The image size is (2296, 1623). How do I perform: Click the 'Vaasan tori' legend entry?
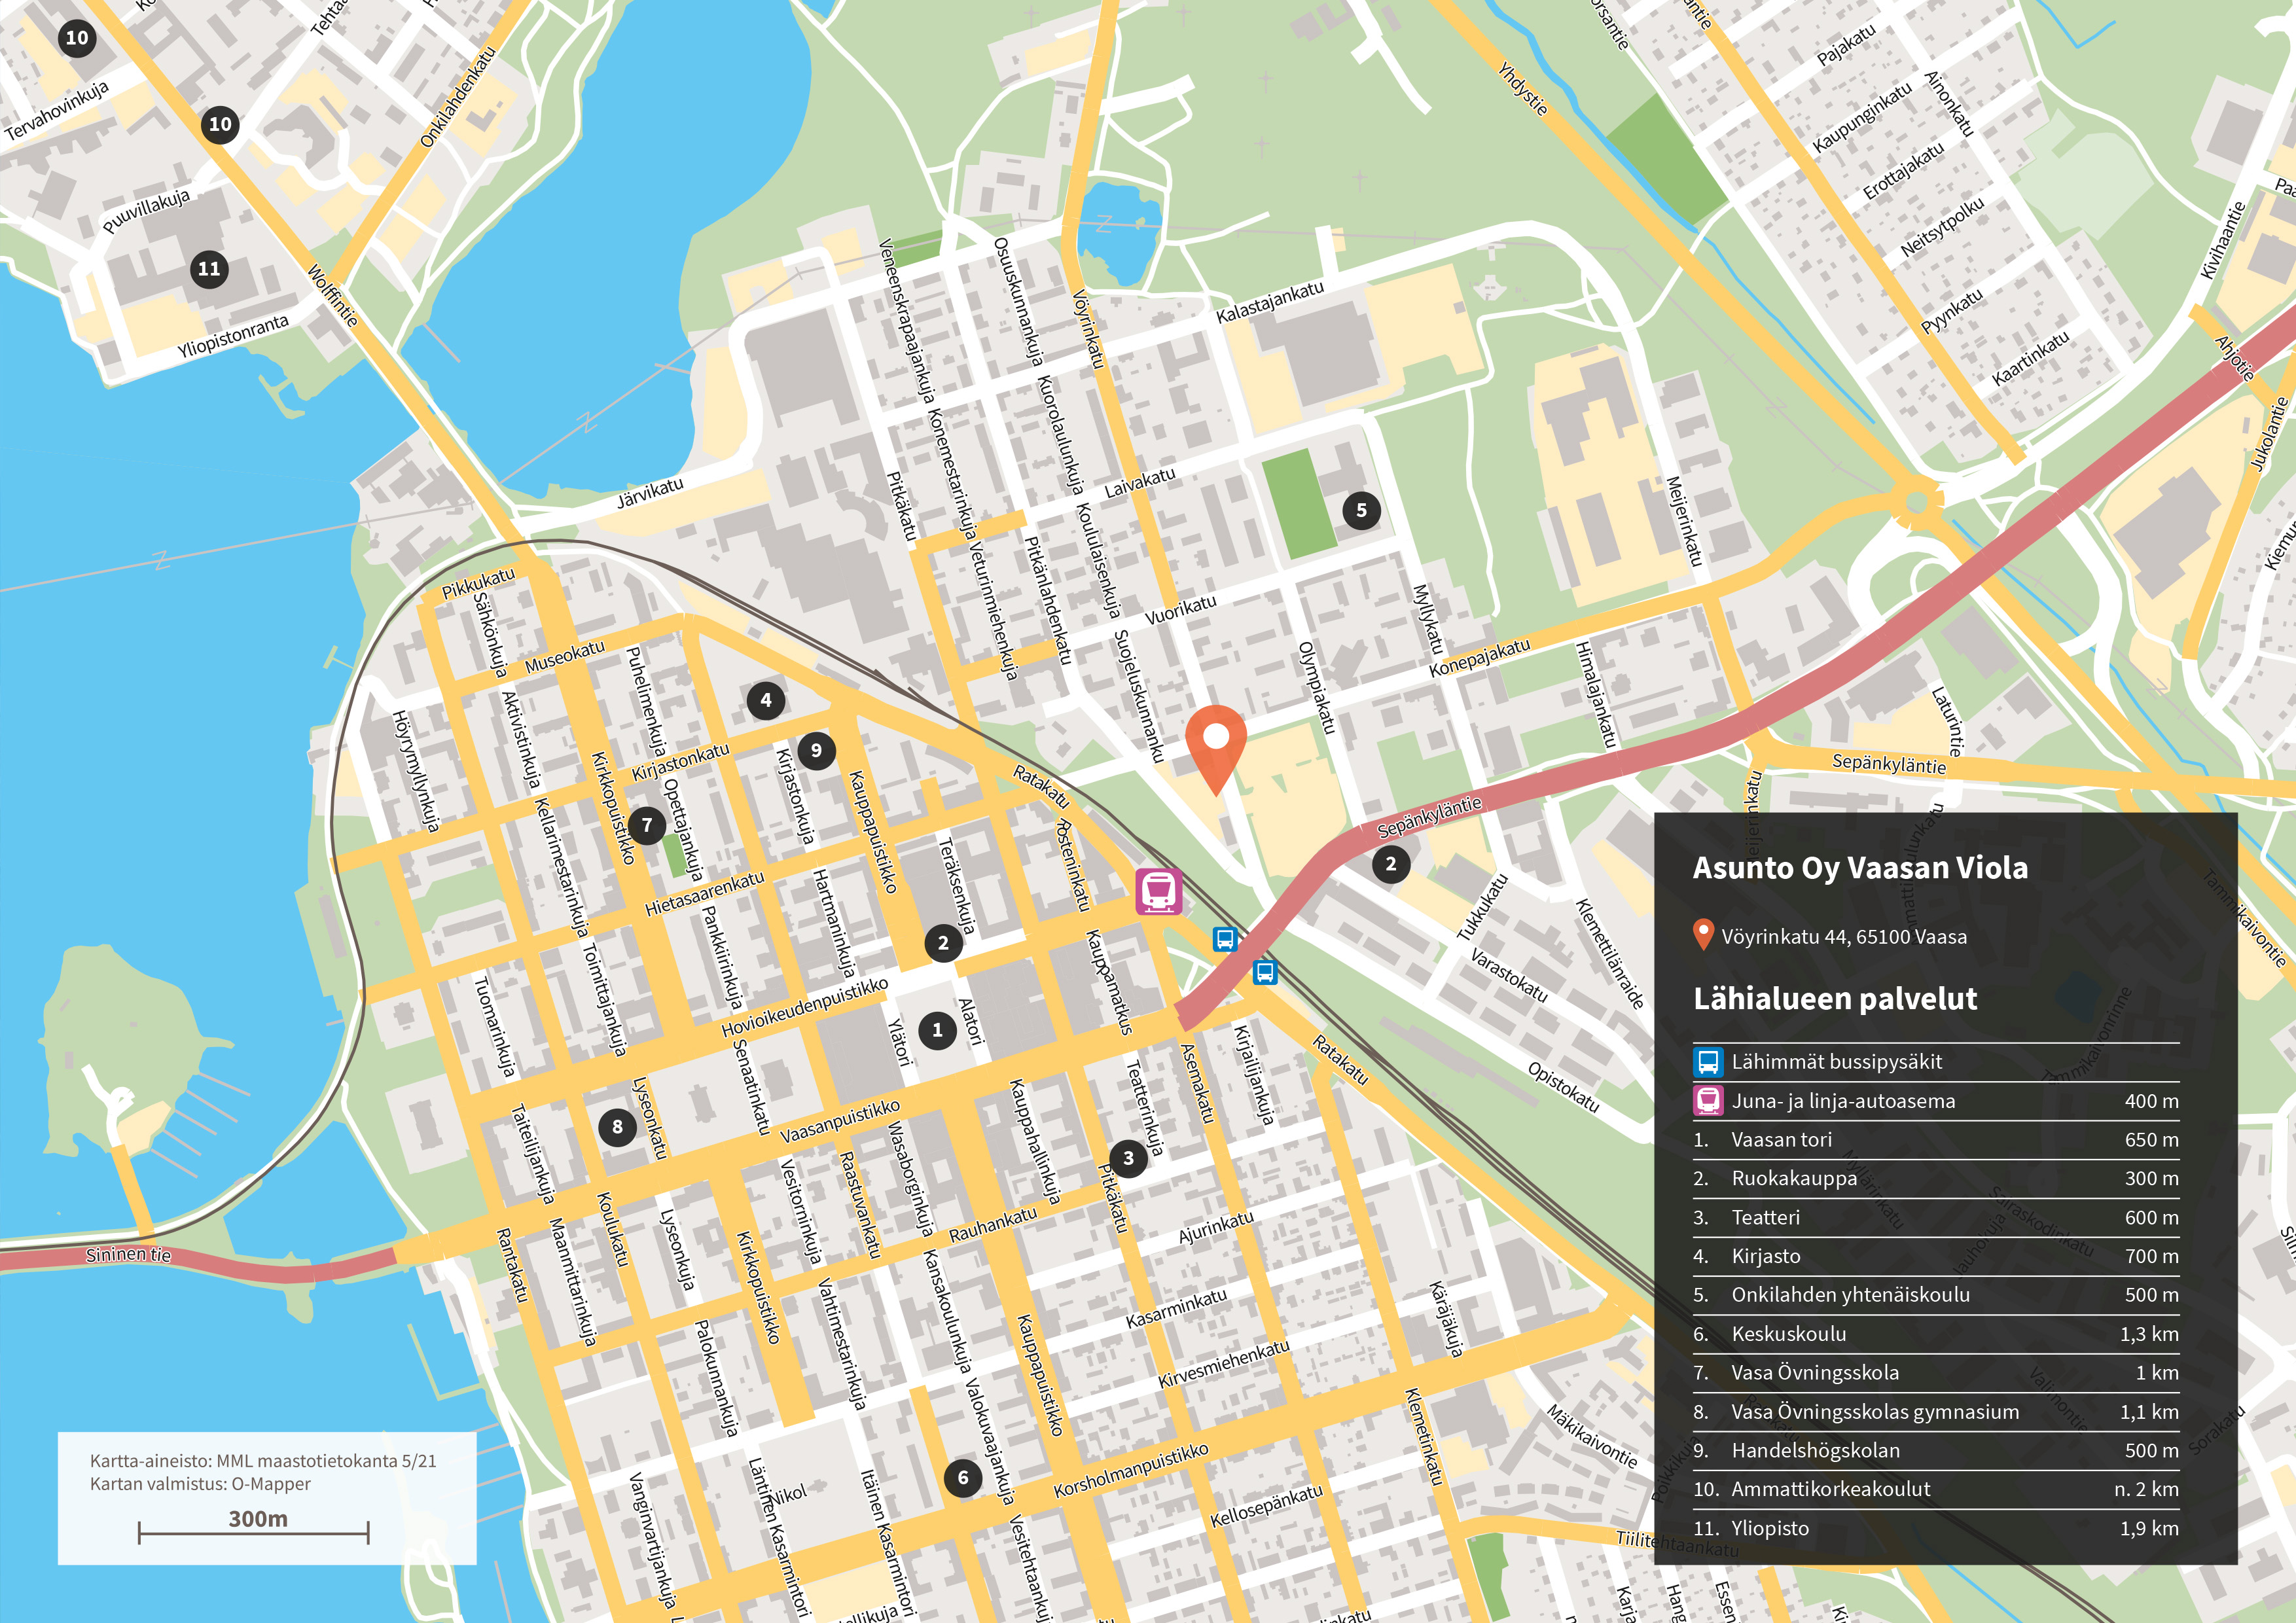click(x=1782, y=1140)
